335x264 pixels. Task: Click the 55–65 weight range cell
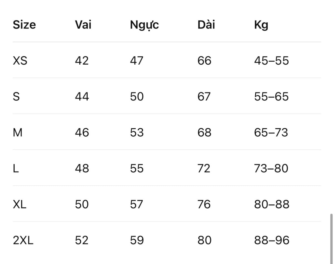tap(271, 96)
